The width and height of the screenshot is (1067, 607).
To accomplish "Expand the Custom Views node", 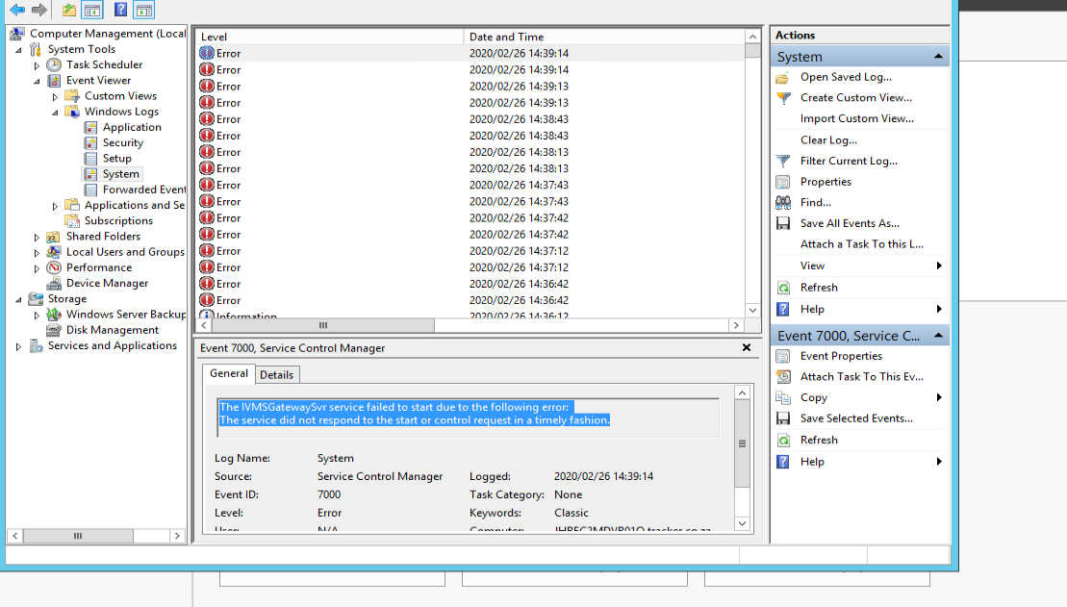I will [x=55, y=96].
